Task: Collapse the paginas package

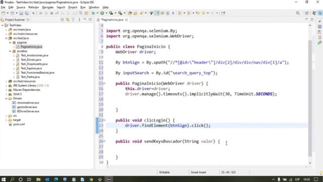Action: tap(10, 42)
